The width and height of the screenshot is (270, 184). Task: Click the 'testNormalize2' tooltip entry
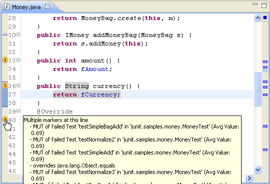[131, 142]
